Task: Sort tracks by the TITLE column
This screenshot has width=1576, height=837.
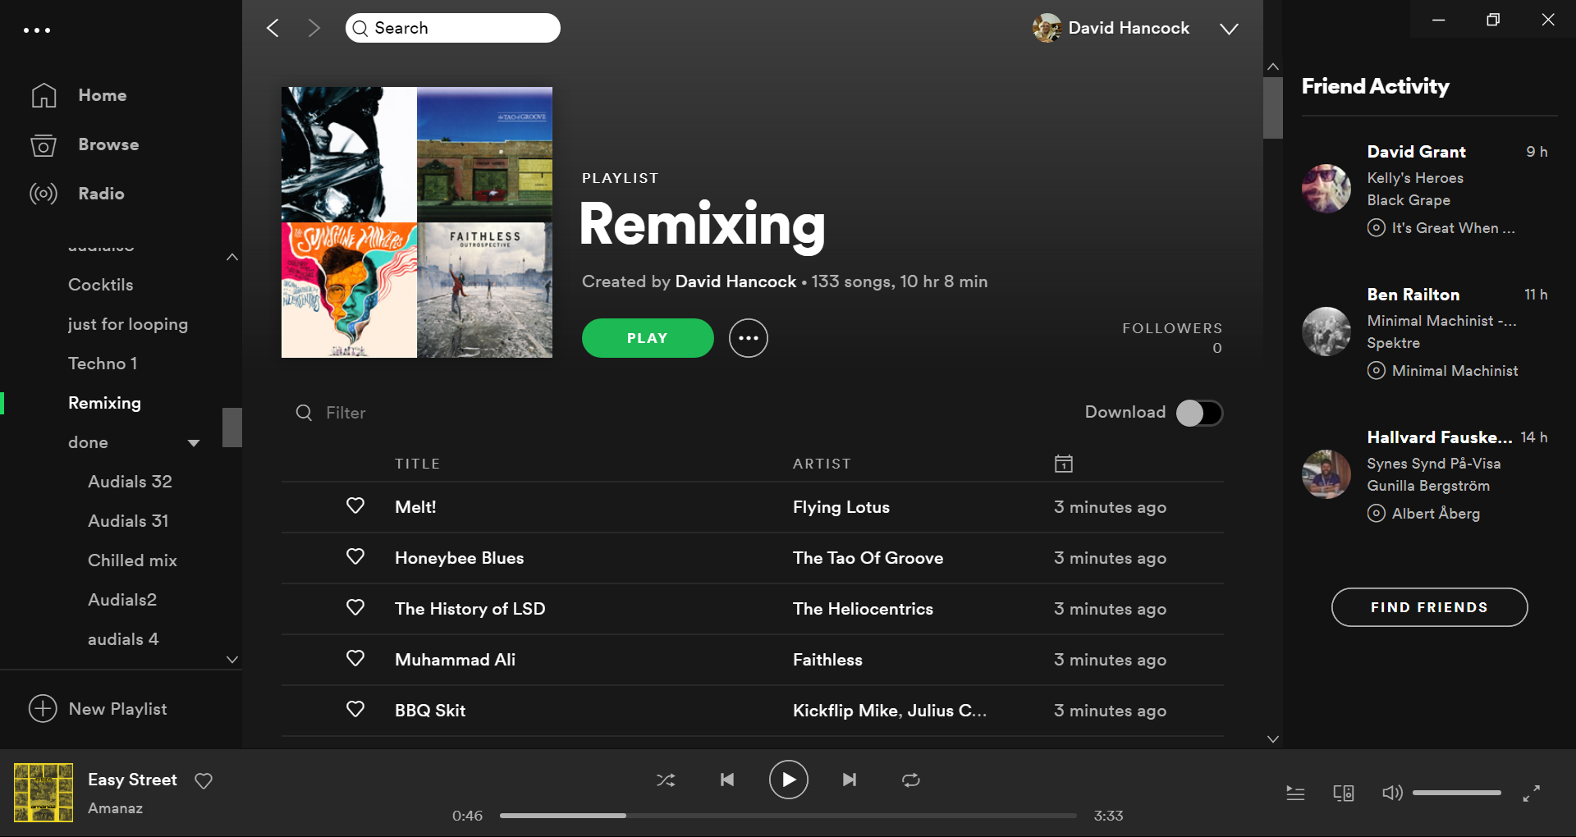Action: 417,464
